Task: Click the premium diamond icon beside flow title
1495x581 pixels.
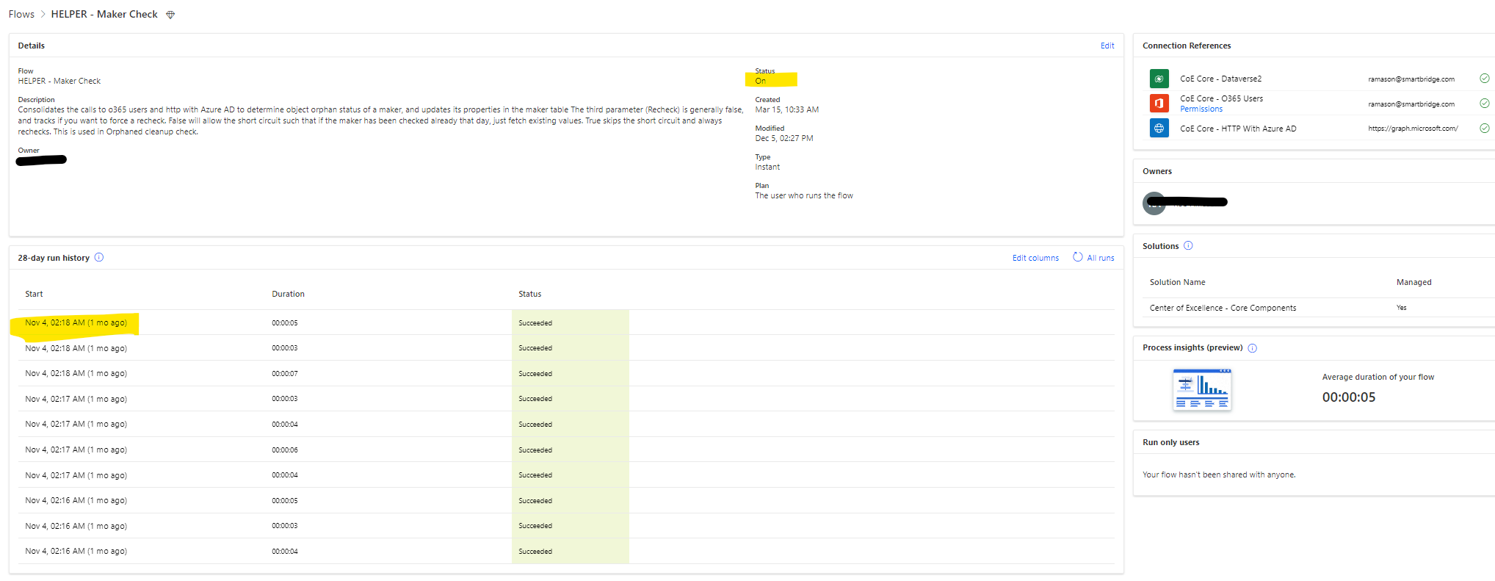Action: point(170,15)
